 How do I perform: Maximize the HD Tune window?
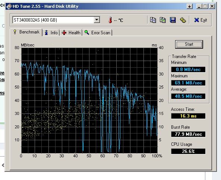pos(205,6)
